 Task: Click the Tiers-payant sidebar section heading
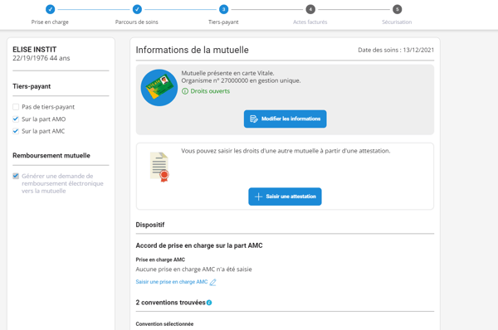click(32, 86)
